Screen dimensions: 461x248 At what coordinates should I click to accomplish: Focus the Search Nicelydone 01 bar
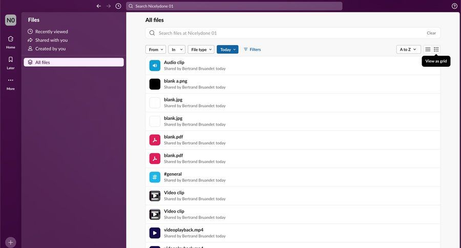point(234,6)
